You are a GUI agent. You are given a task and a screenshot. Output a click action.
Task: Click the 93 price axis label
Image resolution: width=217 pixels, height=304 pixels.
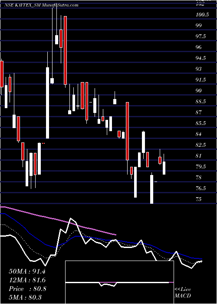coord(199,69)
